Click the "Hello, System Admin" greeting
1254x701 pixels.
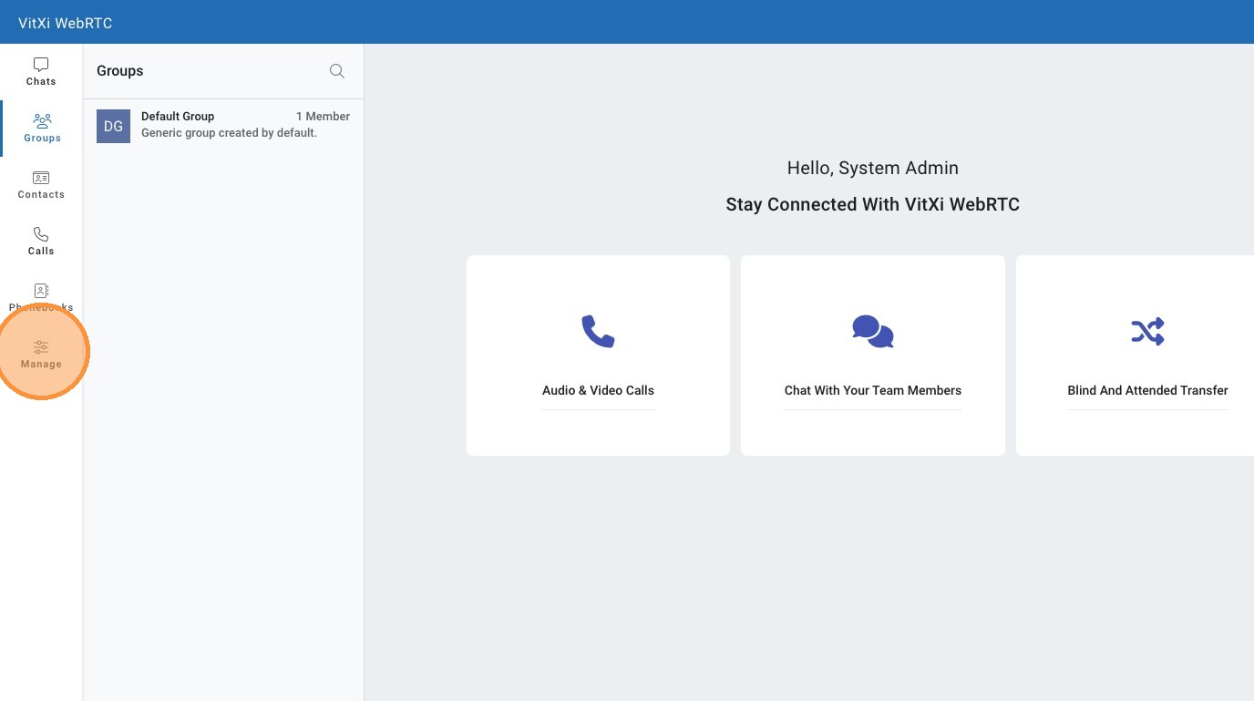click(873, 168)
